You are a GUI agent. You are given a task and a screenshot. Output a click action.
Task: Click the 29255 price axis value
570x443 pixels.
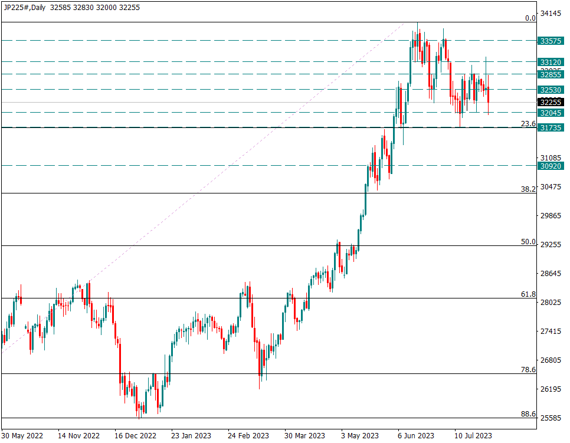(x=551, y=245)
